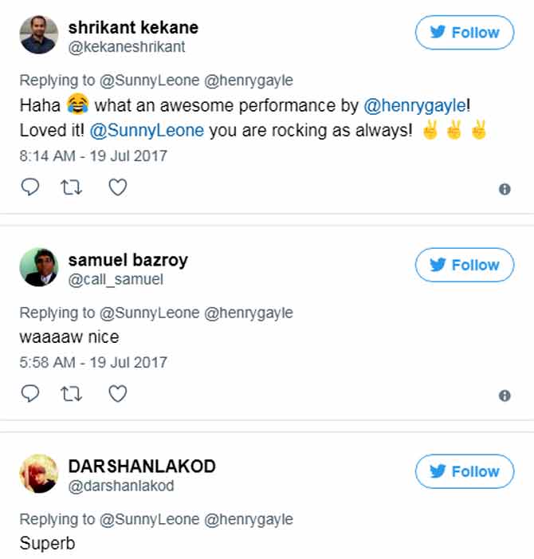This screenshot has width=534, height=559.
Task: Like samuel bazroy's waaaaw nice tweet
Action: [x=117, y=394]
